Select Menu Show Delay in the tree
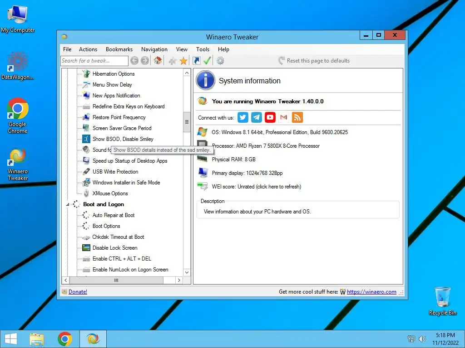This screenshot has height=348, width=465. (112, 85)
